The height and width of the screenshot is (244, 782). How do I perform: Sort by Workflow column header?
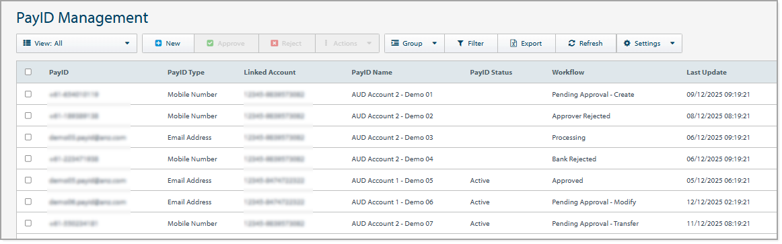[x=568, y=72]
